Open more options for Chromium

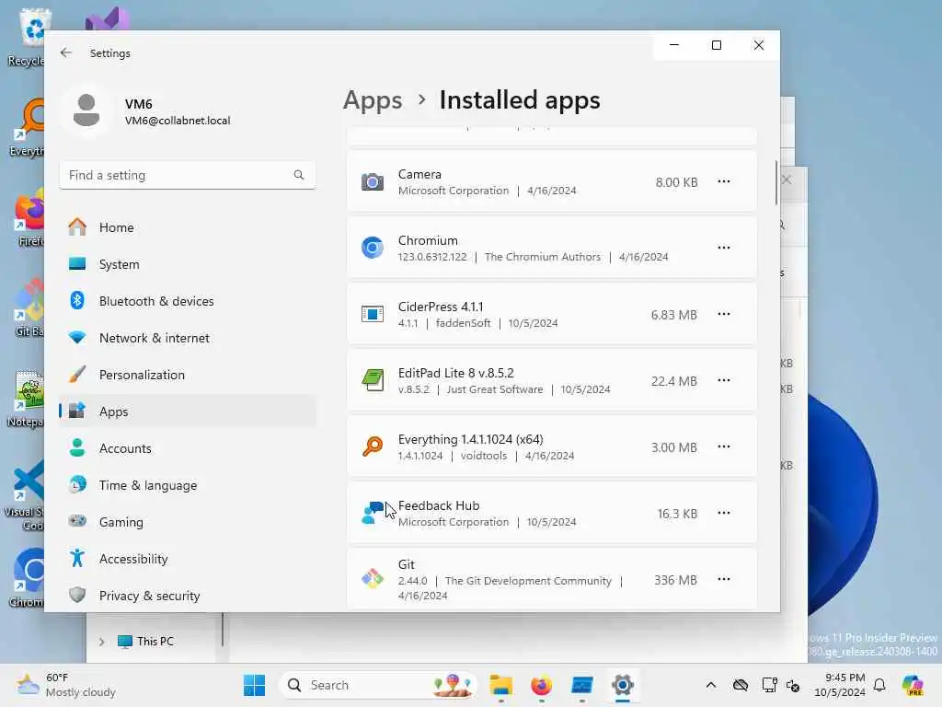(724, 248)
